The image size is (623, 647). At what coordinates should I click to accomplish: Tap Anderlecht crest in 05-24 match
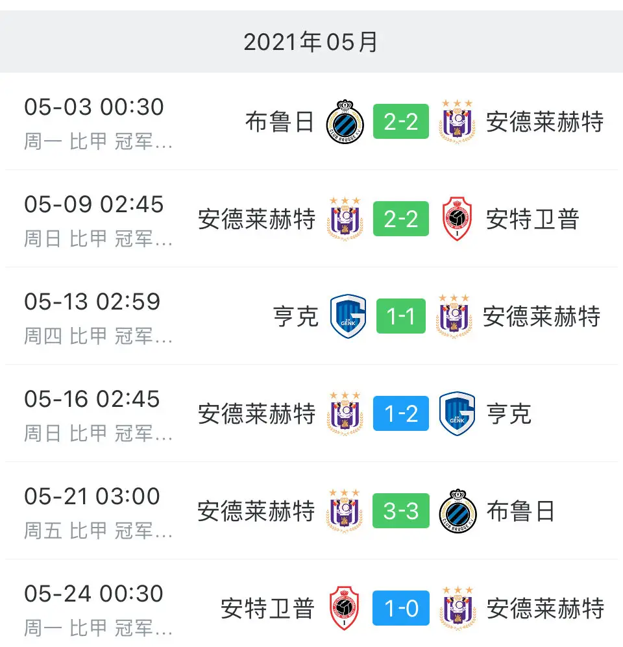tap(458, 608)
